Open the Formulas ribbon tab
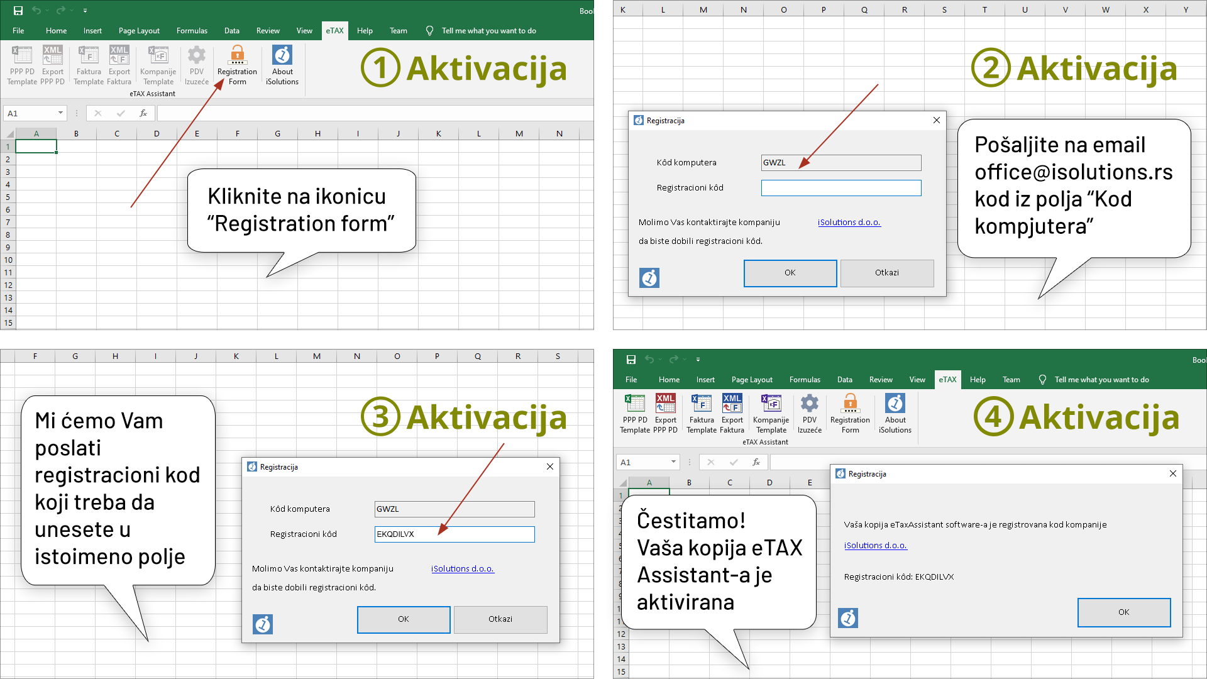 192,31
